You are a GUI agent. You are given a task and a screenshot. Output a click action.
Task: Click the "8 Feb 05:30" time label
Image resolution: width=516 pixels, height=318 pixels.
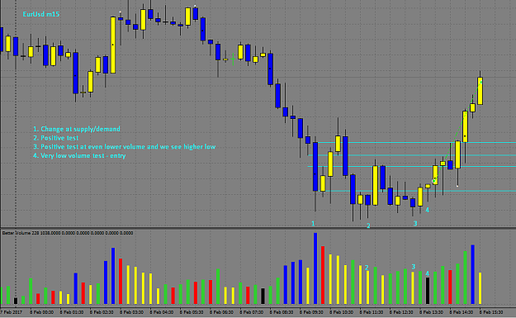pyautogui.click(x=192, y=312)
